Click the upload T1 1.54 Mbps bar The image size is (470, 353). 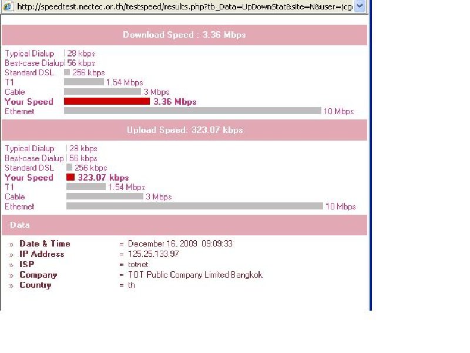point(86,187)
